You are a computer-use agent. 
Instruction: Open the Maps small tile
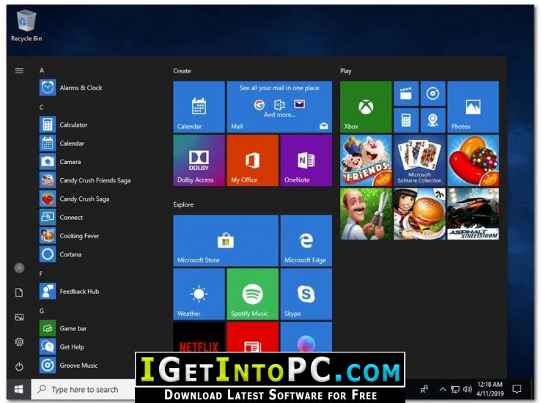433,120
